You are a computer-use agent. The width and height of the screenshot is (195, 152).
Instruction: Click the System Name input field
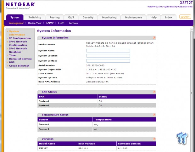(108, 51)
